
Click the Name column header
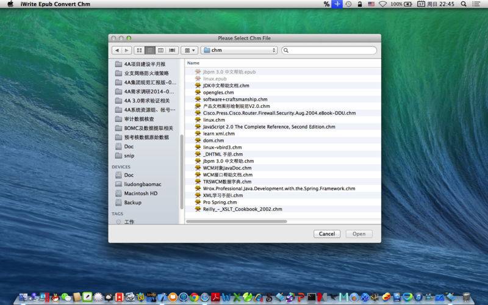(x=193, y=63)
